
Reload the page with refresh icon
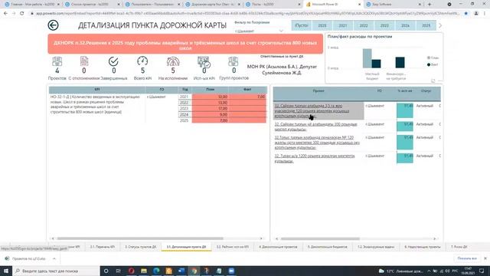tap(22, 14)
